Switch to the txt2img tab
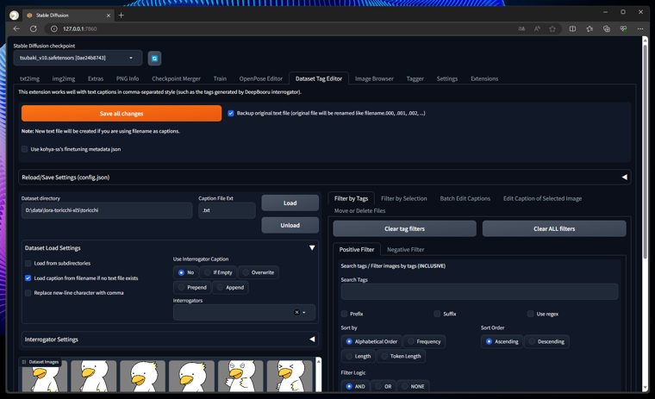The image size is (655, 399). coord(29,78)
